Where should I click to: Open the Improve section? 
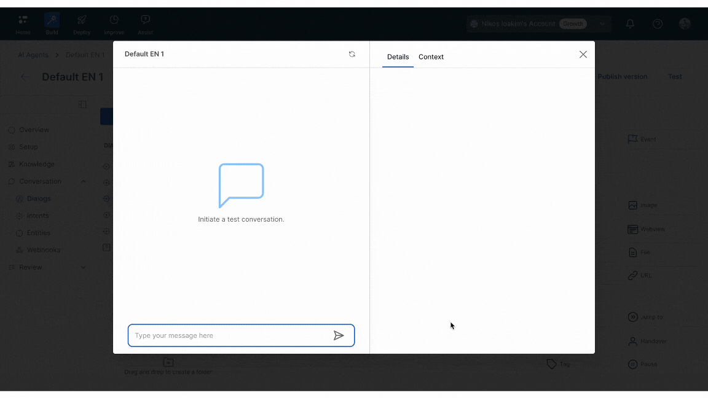(114, 25)
